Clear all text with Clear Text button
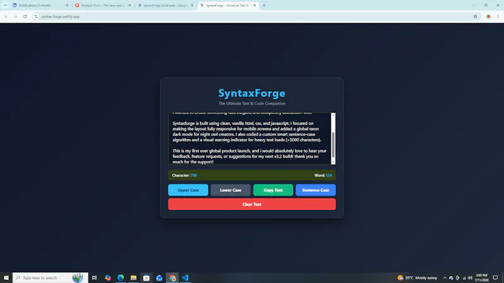 coord(252,204)
